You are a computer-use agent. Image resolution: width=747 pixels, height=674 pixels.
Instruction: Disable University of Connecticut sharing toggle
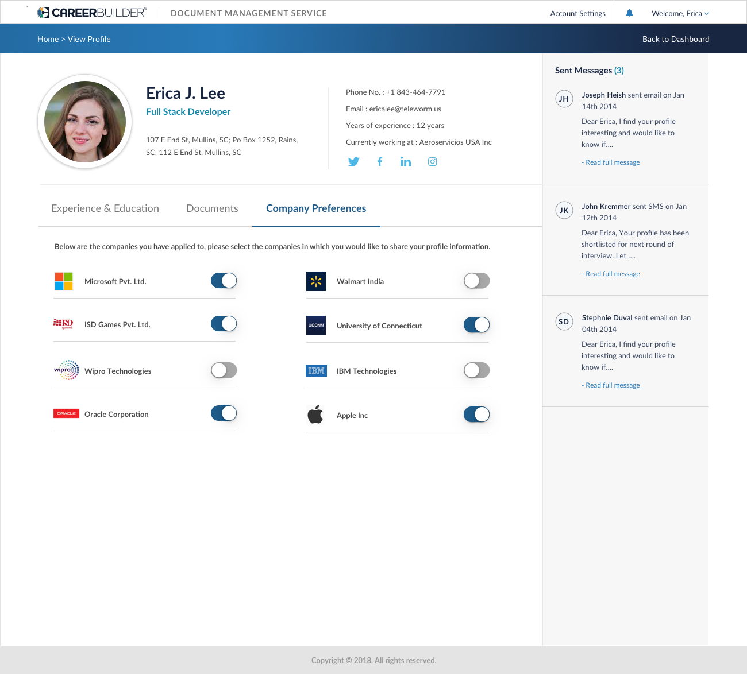[x=476, y=325]
